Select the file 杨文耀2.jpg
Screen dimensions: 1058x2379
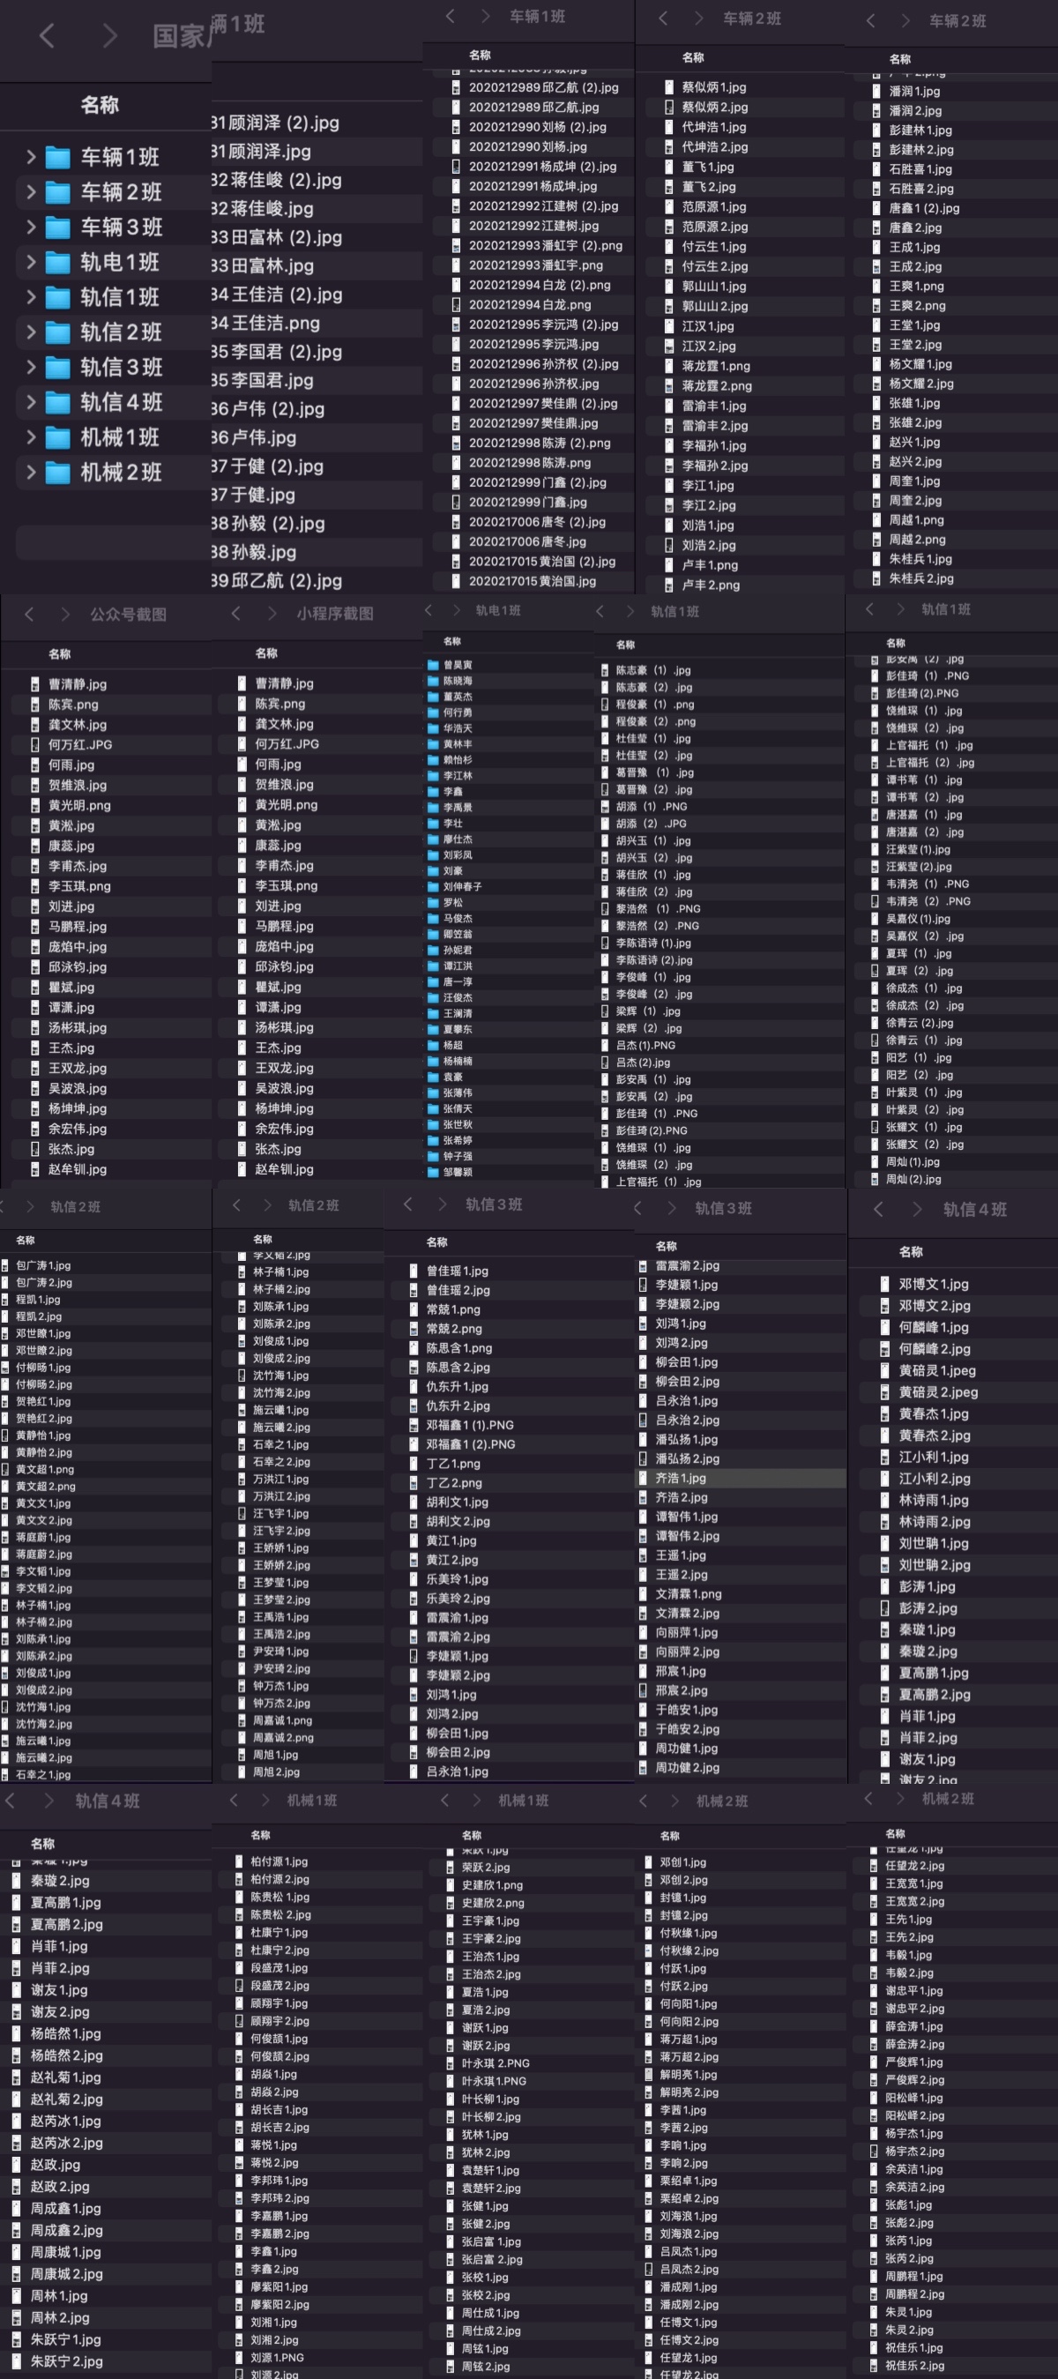click(921, 384)
